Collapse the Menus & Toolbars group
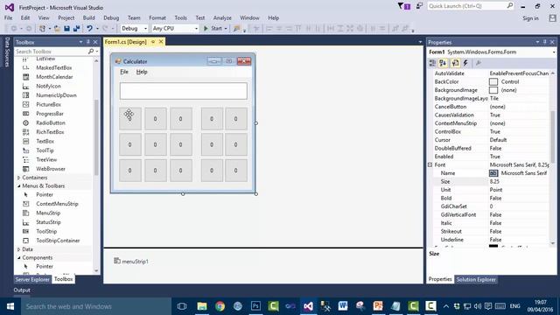The height and width of the screenshot is (315, 560). point(19,186)
